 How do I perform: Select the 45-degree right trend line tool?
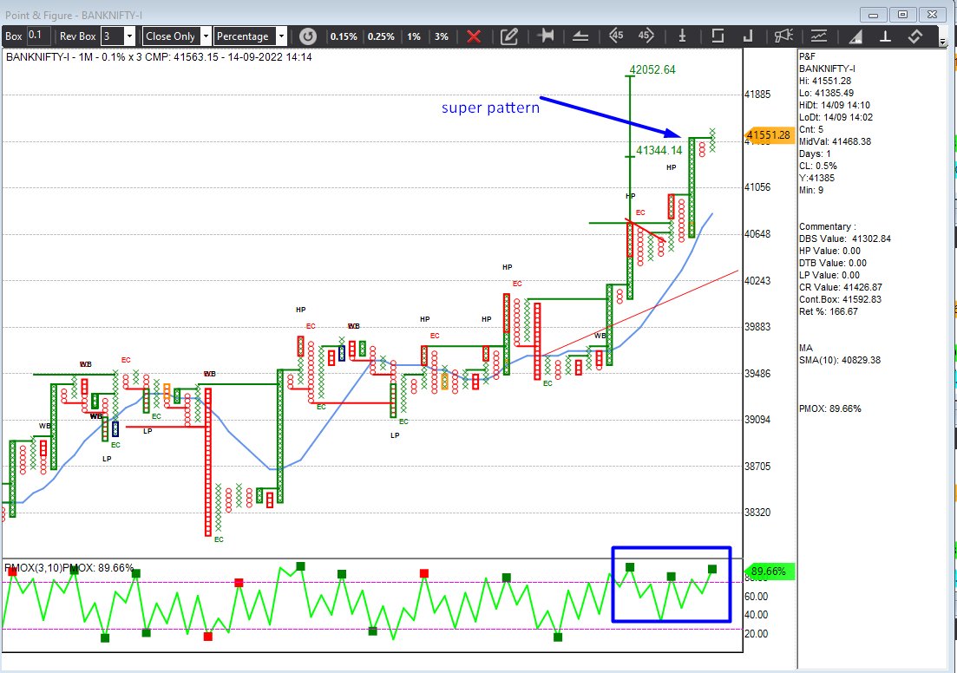[646, 36]
